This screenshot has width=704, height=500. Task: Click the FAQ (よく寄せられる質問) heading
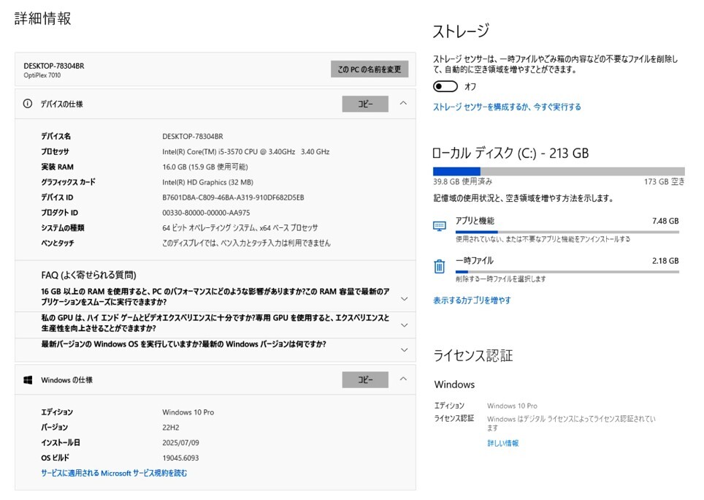tap(88, 275)
